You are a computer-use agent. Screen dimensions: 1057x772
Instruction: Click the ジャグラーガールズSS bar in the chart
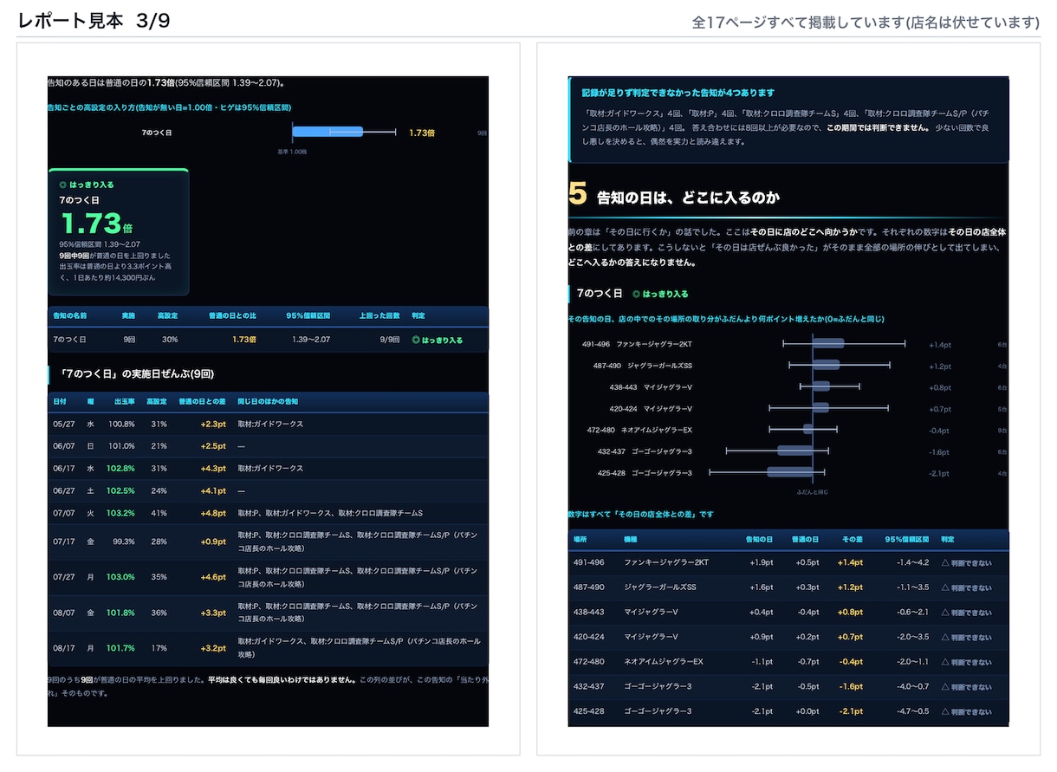pyautogui.click(x=827, y=366)
